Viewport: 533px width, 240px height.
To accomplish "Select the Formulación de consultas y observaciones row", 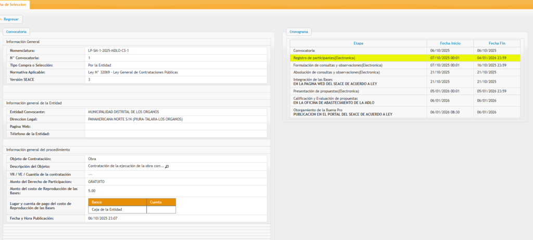I will (358, 65).
